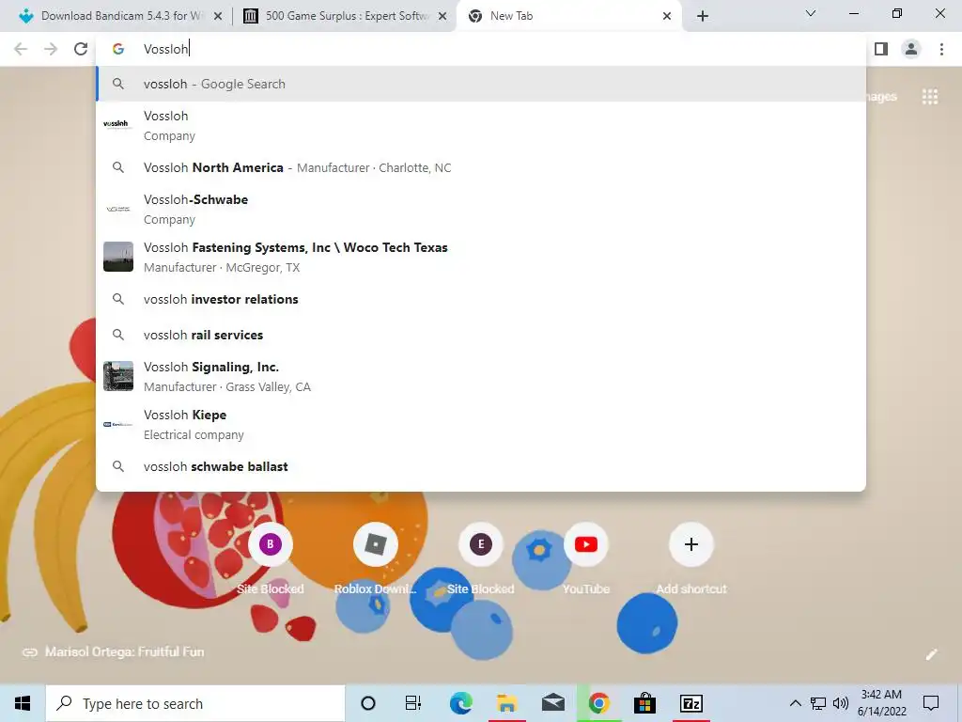Click the Add shortcut plus button
Screen dimensions: 962x722
(690, 544)
